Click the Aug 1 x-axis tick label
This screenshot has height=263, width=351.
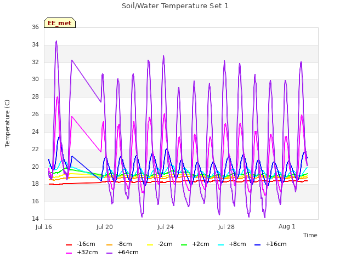click(x=287, y=227)
